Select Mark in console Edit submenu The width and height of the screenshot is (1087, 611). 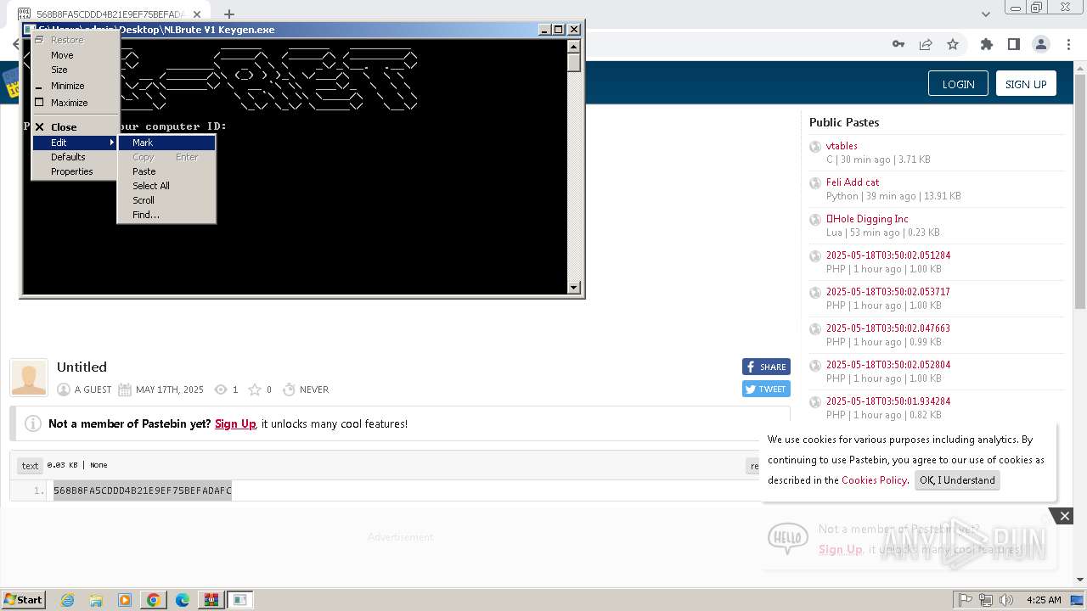tap(166, 143)
